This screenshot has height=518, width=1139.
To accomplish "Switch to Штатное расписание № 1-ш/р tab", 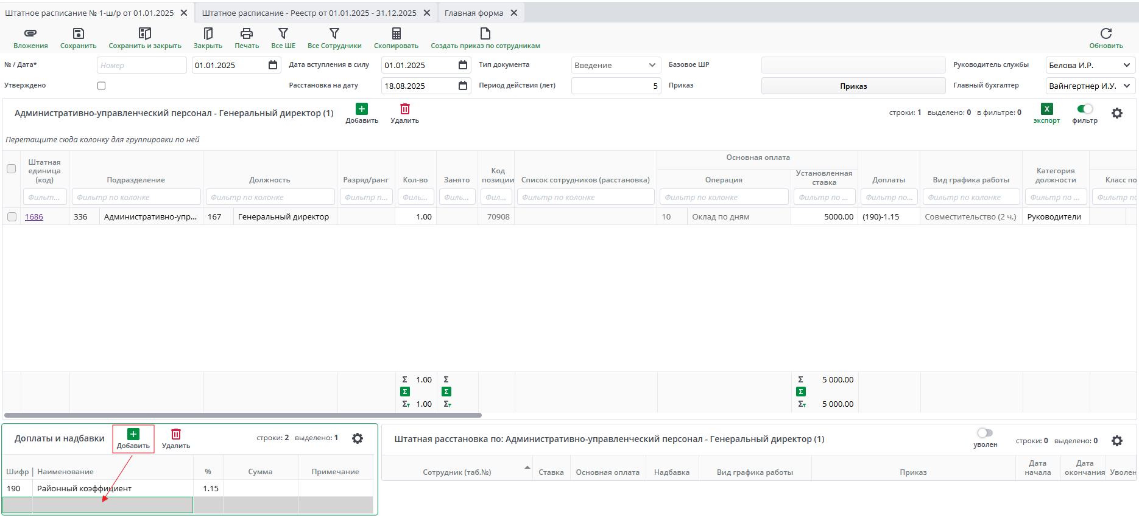I will click(x=90, y=13).
